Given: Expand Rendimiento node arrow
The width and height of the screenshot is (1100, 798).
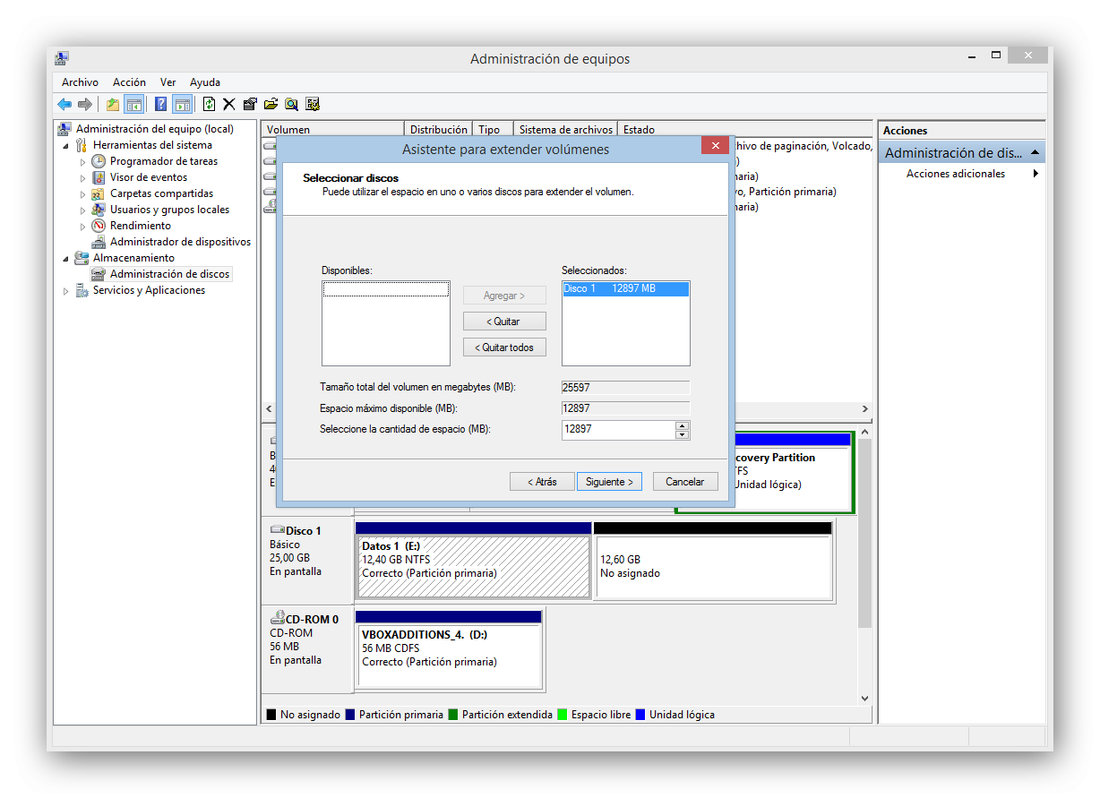Looking at the screenshot, I should click(x=83, y=227).
